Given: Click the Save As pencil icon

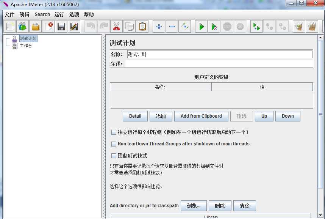Looking at the screenshot, I should [x=74, y=27].
